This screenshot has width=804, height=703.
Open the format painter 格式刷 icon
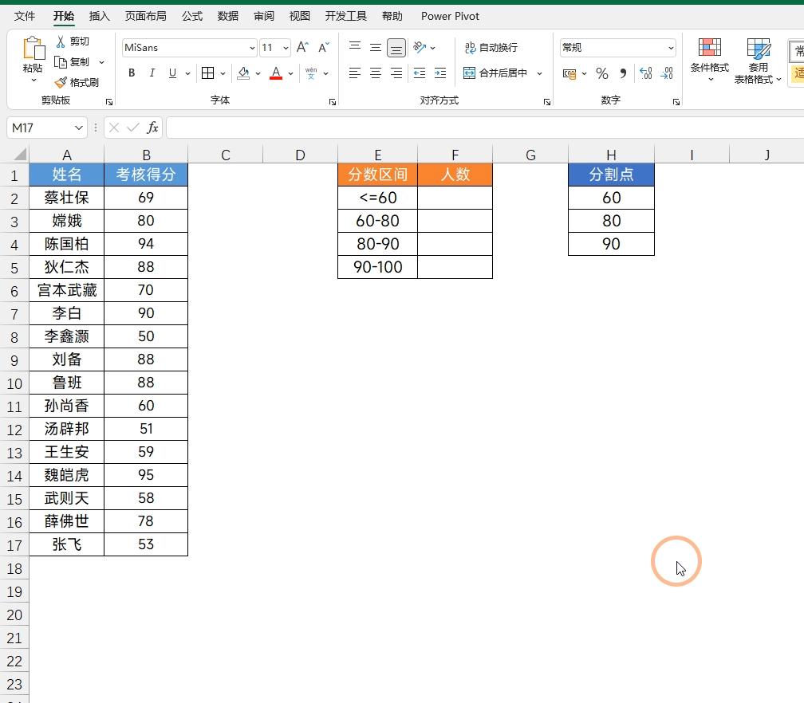coord(78,82)
